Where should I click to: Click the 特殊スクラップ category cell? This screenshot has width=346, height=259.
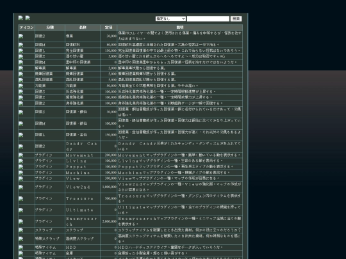click(x=50, y=239)
